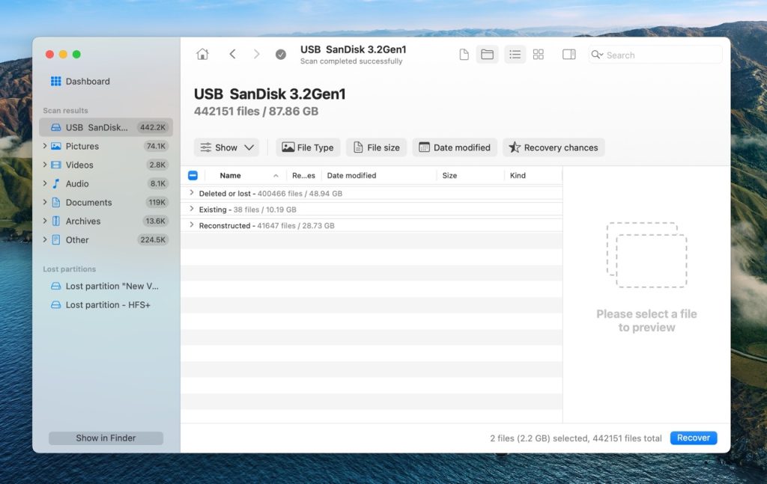The image size is (767, 484).
Task: Click the Recover button
Action: pyautogui.click(x=693, y=438)
